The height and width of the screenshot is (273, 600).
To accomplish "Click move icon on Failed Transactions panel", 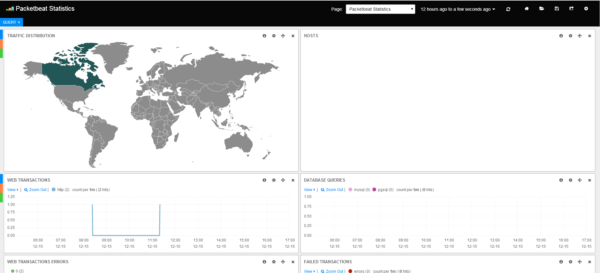I will tap(580, 262).
